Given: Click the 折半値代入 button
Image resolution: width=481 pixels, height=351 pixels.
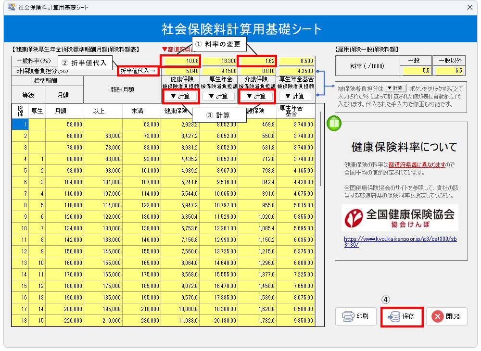Looking at the screenshot, I should [x=138, y=71].
